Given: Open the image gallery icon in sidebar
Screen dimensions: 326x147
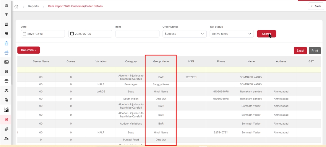Looking at the screenshot, I should 7,62.
